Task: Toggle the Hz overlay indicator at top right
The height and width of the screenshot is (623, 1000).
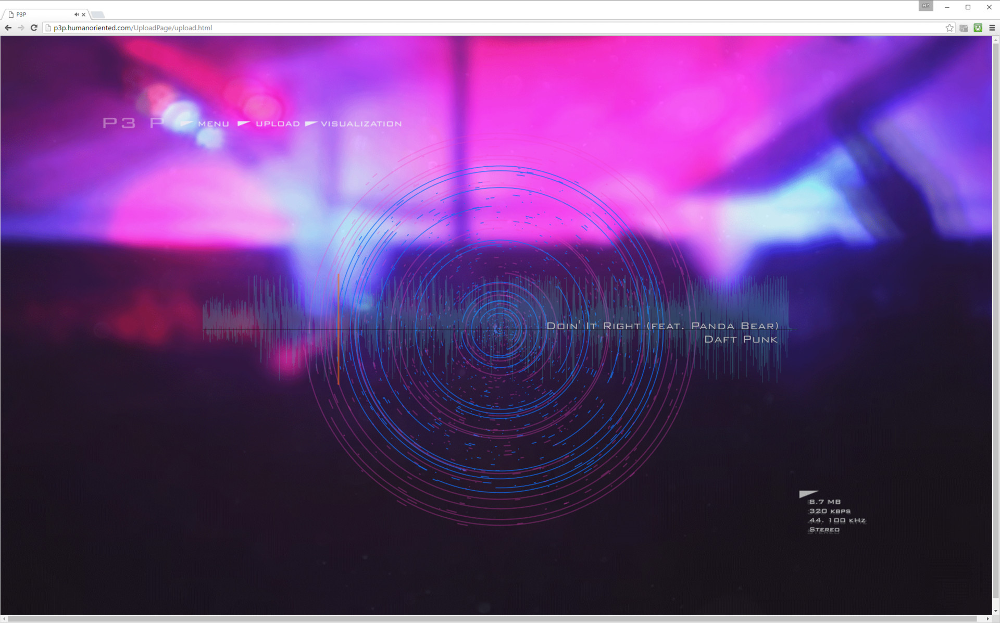Action: pos(926,6)
